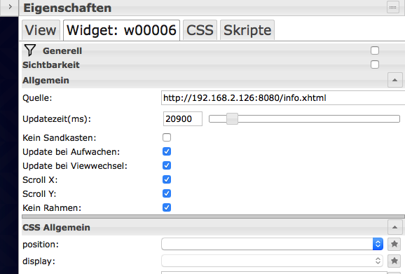Click the filter funnel icon beside Generell

[29, 50]
